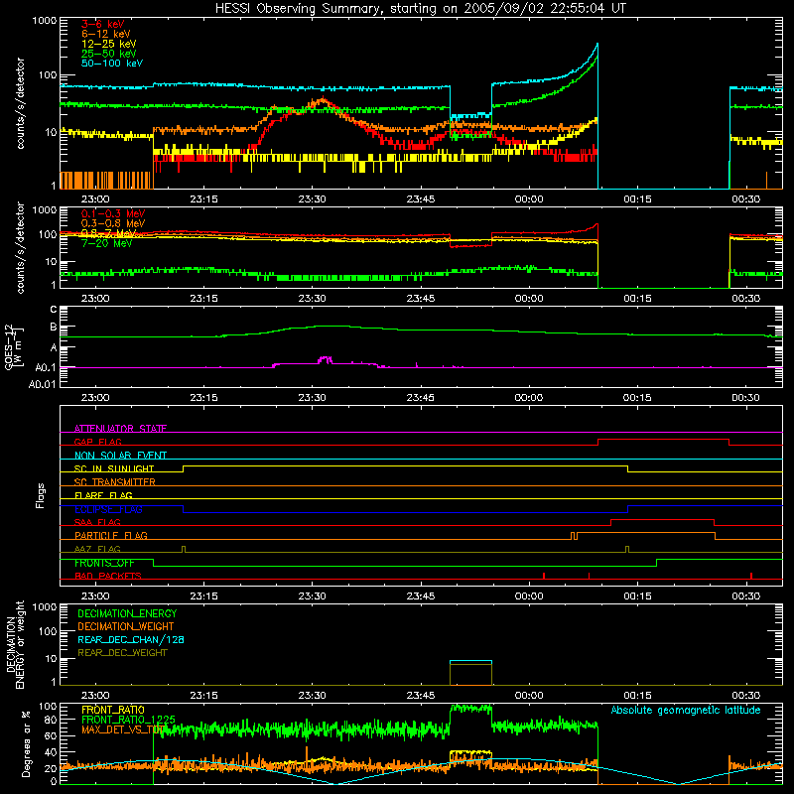Click the red 3-6 keV flare peak
This screenshot has height=794, width=794.
(x=324, y=99)
